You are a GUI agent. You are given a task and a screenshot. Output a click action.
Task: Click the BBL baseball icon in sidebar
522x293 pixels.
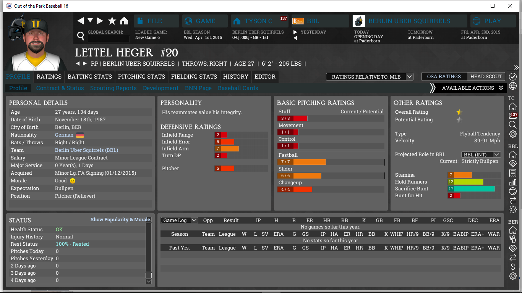tap(513, 191)
